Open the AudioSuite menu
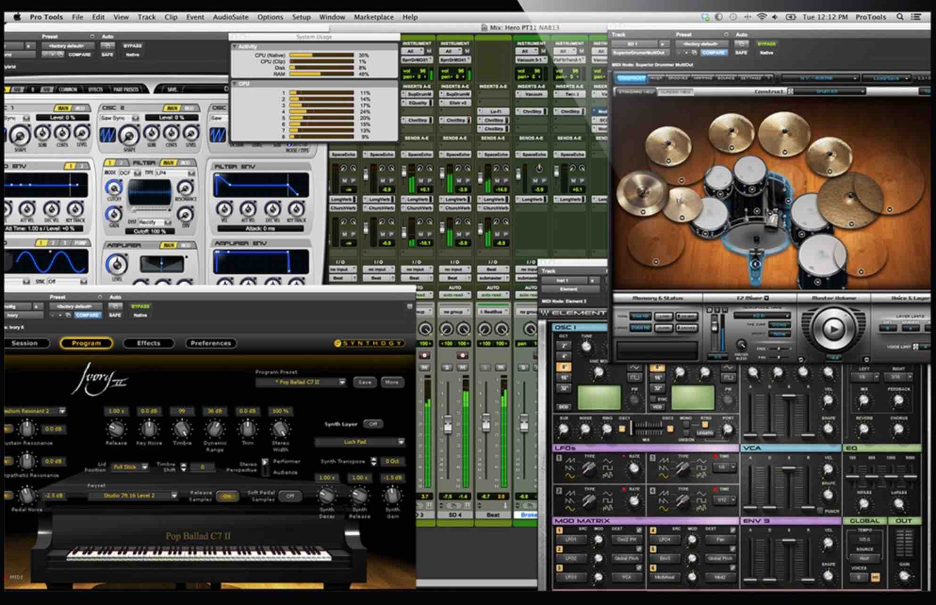 click(x=230, y=17)
